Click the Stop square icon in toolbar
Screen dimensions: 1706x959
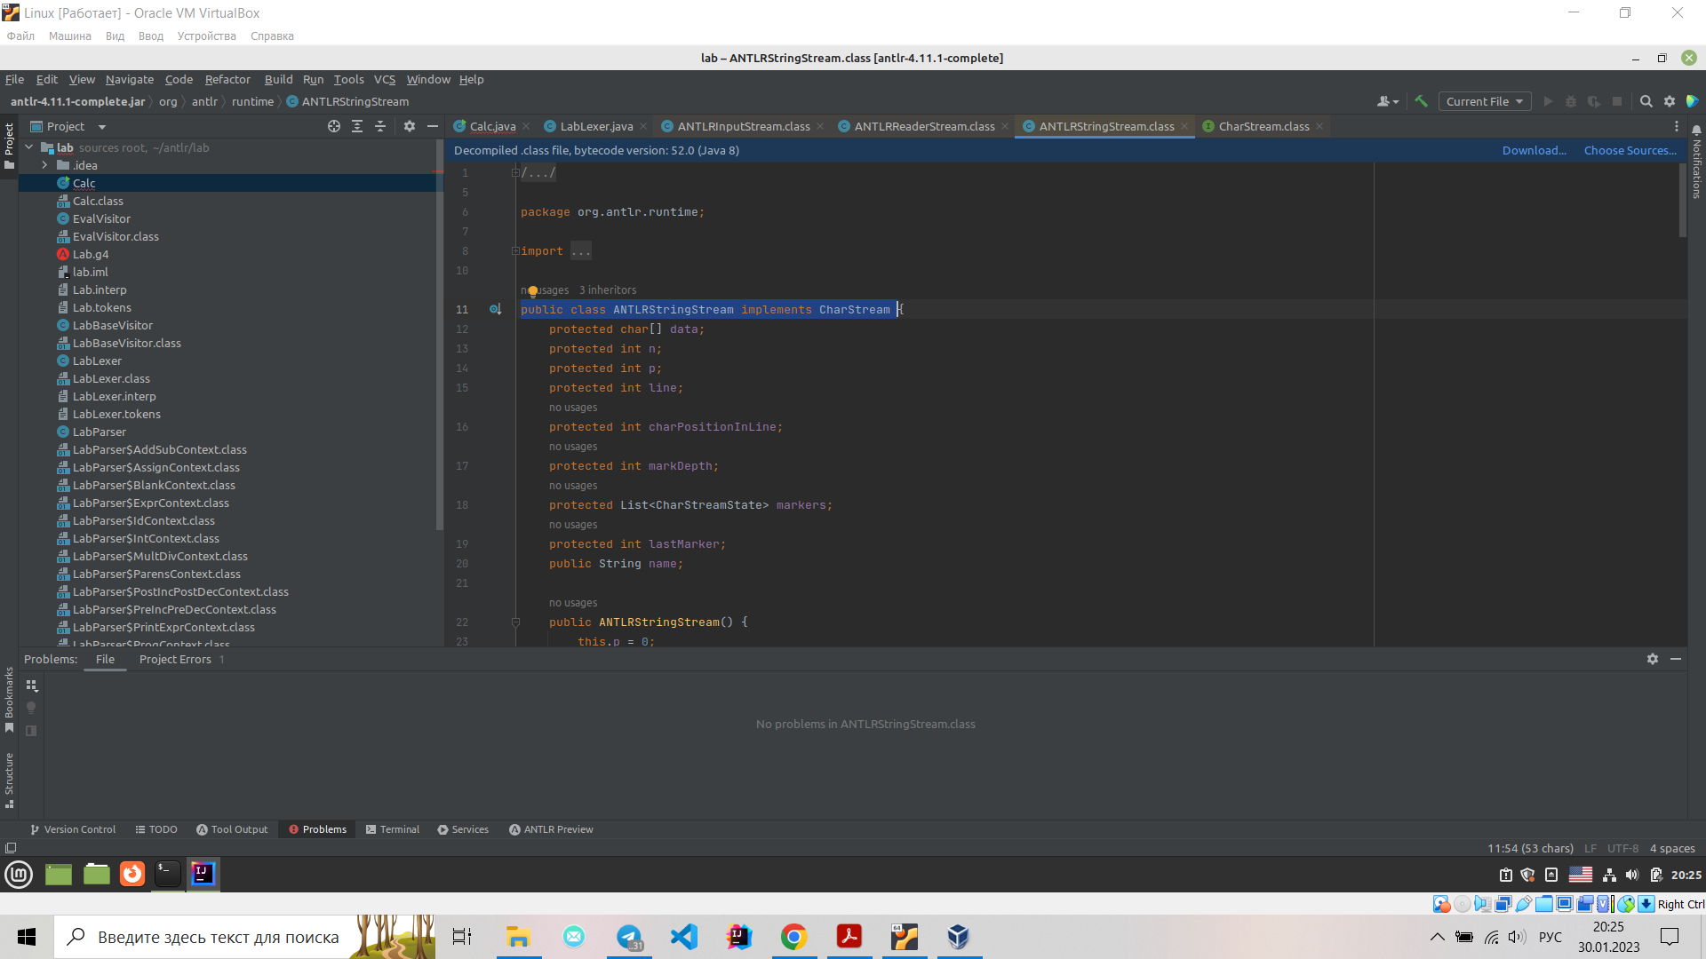(1617, 101)
